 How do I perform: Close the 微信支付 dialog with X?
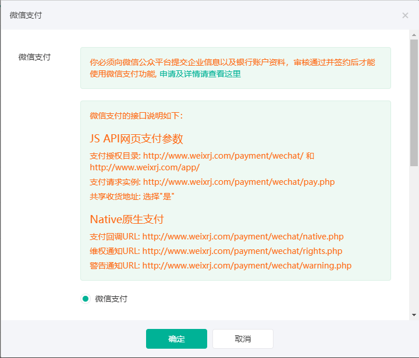click(405, 16)
